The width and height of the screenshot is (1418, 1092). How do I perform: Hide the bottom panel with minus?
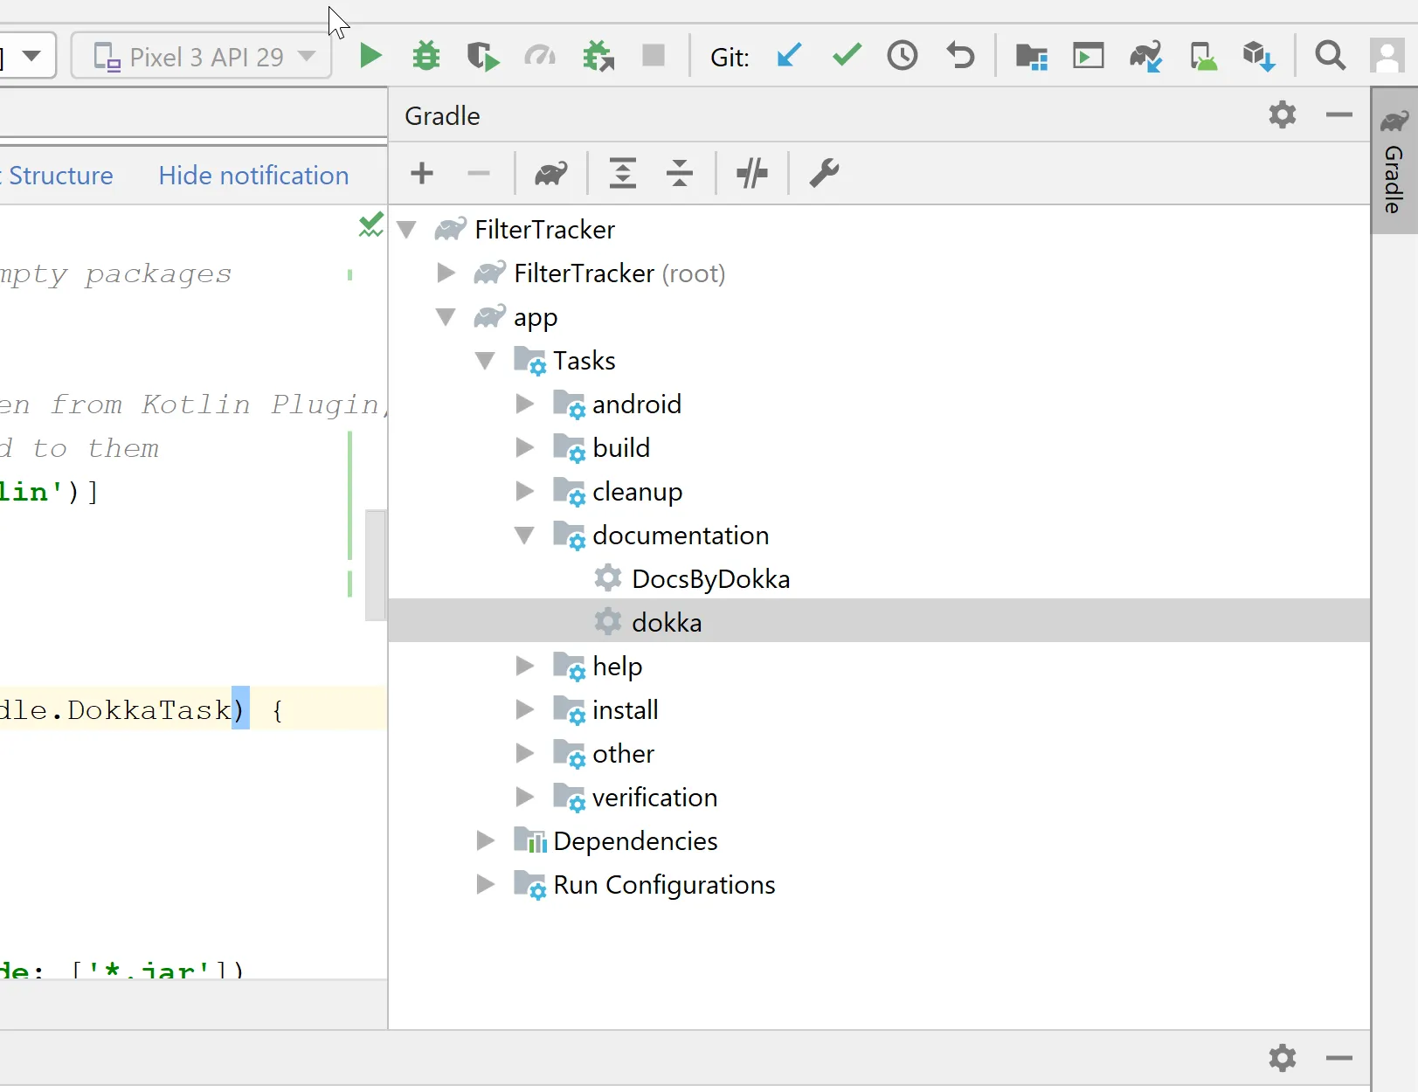(1338, 1058)
